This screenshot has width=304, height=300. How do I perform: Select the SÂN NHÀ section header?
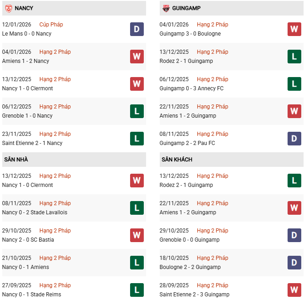pos(16,160)
